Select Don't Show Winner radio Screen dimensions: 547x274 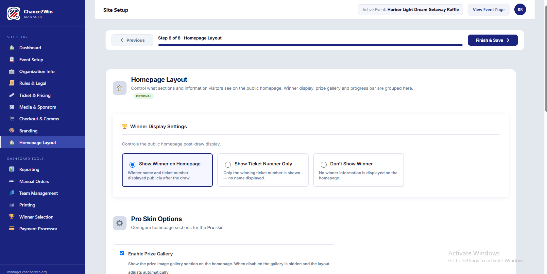(x=324, y=164)
